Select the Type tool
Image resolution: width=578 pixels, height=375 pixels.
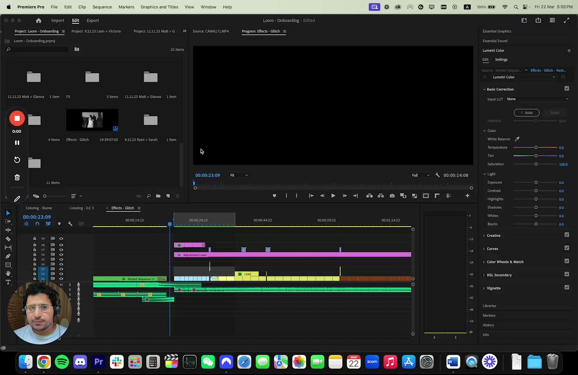[8, 282]
